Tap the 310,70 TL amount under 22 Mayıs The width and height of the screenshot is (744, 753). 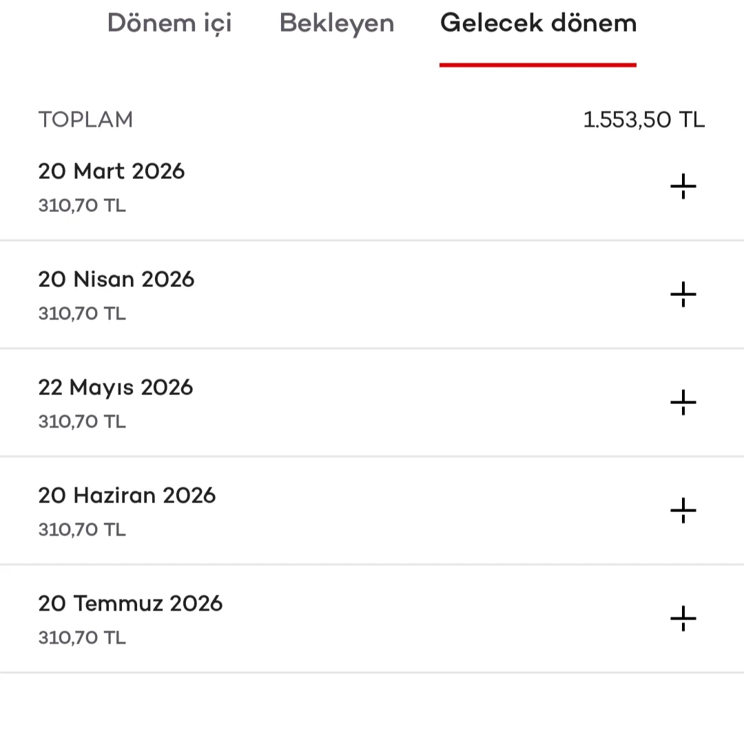pos(82,421)
